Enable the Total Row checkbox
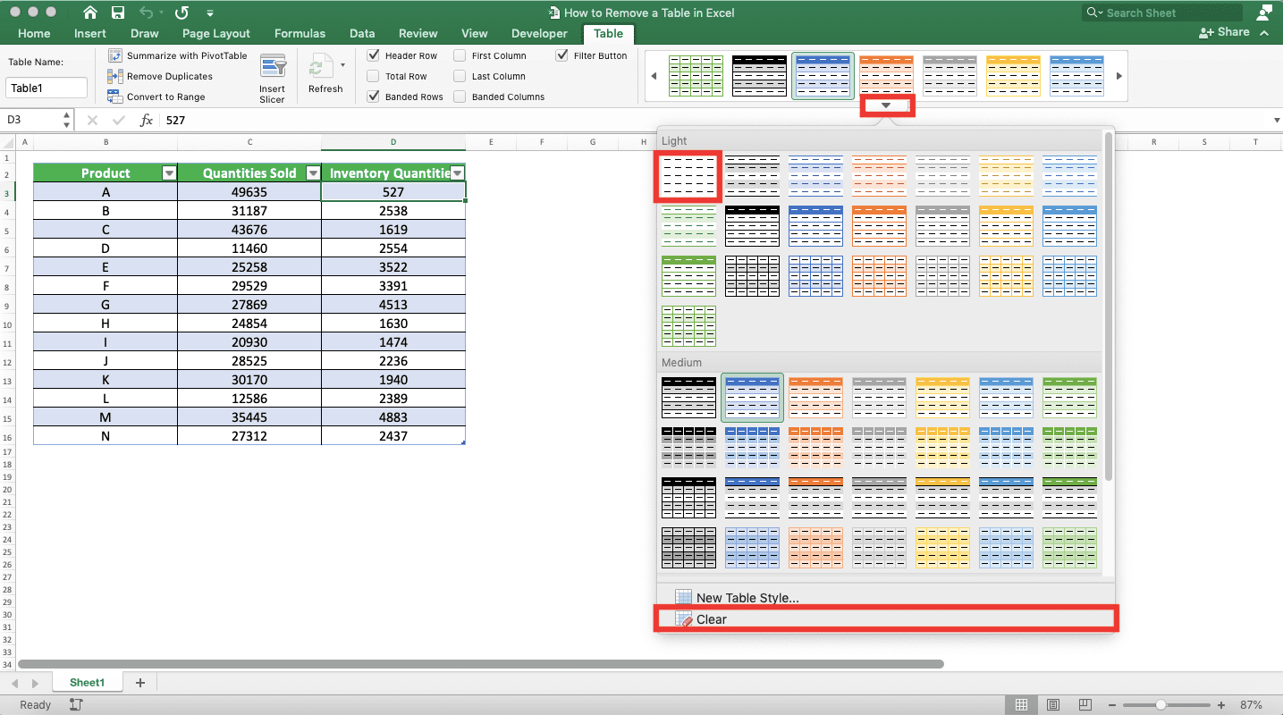 (374, 76)
